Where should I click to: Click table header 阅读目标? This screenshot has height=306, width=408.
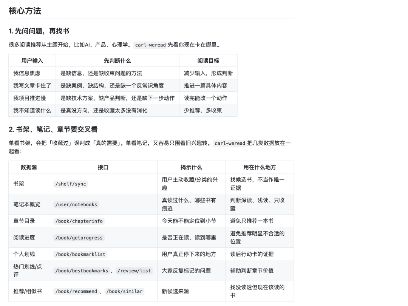tap(208, 60)
